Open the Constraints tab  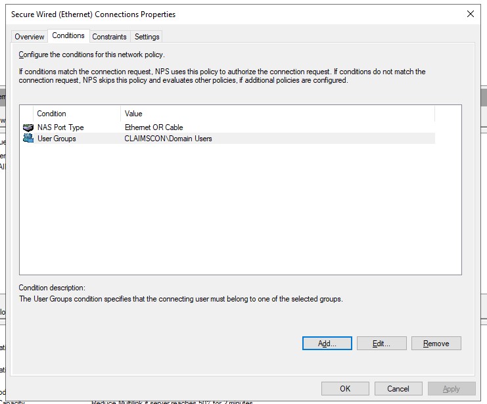tap(109, 37)
